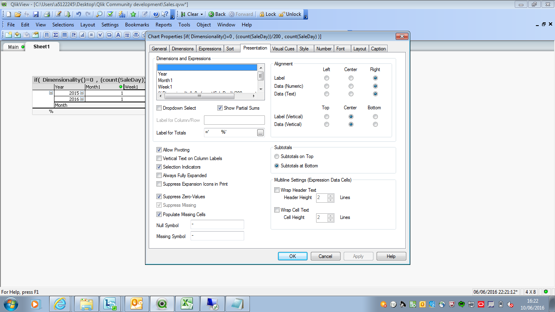Viewport: 555px width, 312px height.
Task: Undo the last layout change
Action: (78, 14)
